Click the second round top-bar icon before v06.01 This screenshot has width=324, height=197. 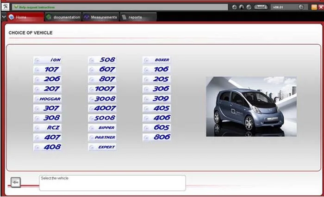click(241, 7)
